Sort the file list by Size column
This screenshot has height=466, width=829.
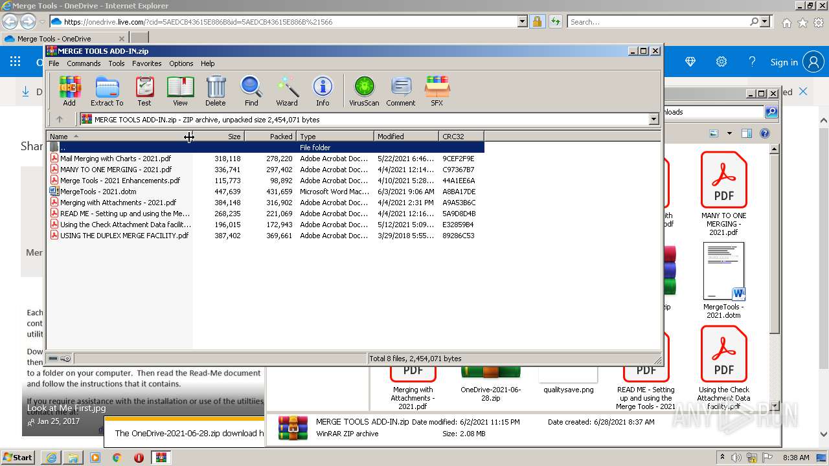pyautogui.click(x=218, y=137)
